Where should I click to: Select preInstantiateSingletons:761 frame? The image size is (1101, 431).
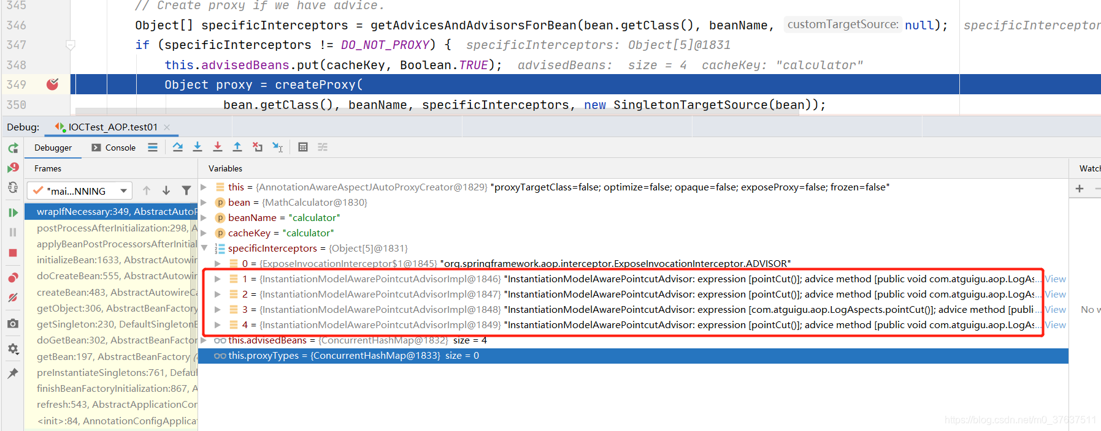pos(111,372)
